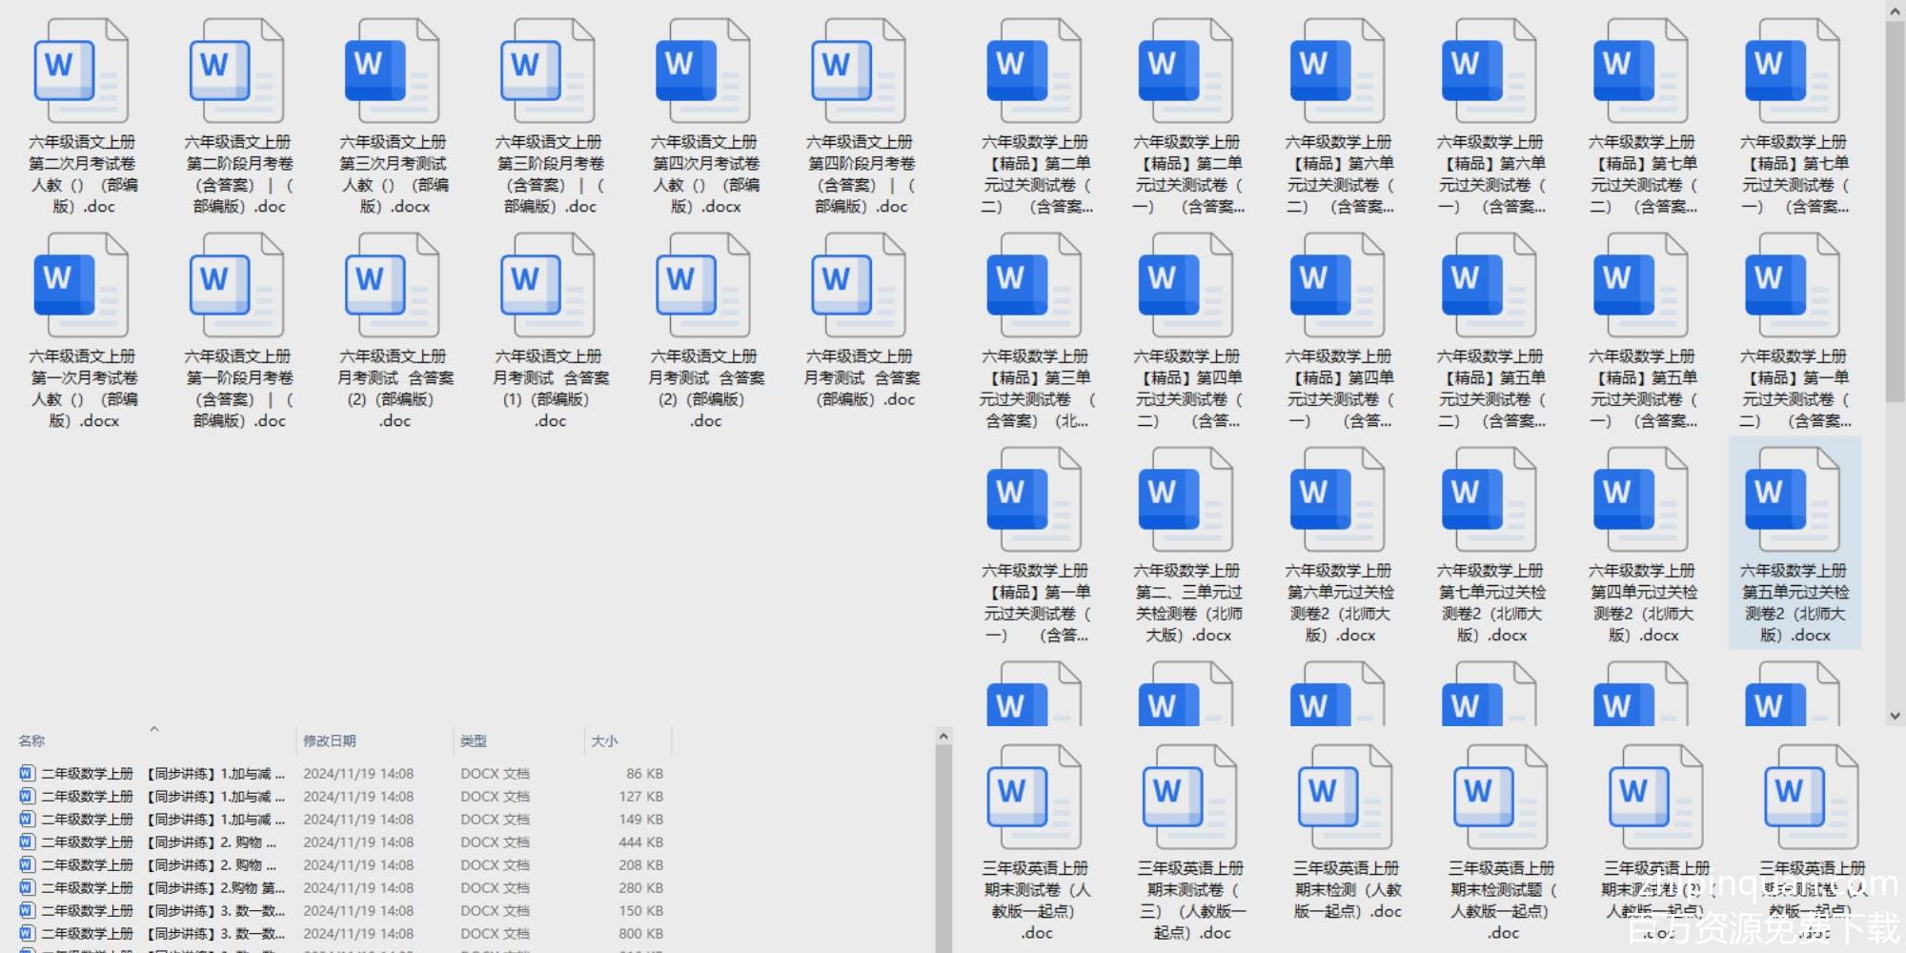Click the down arrow of the right scrollbar

(x=1895, y=715)
